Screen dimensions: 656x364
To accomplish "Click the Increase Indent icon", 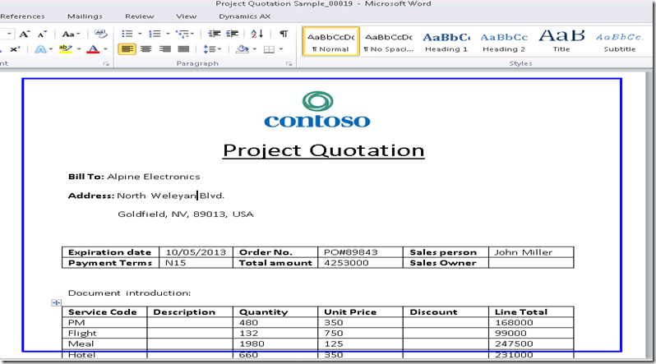I will click(232, 34).
